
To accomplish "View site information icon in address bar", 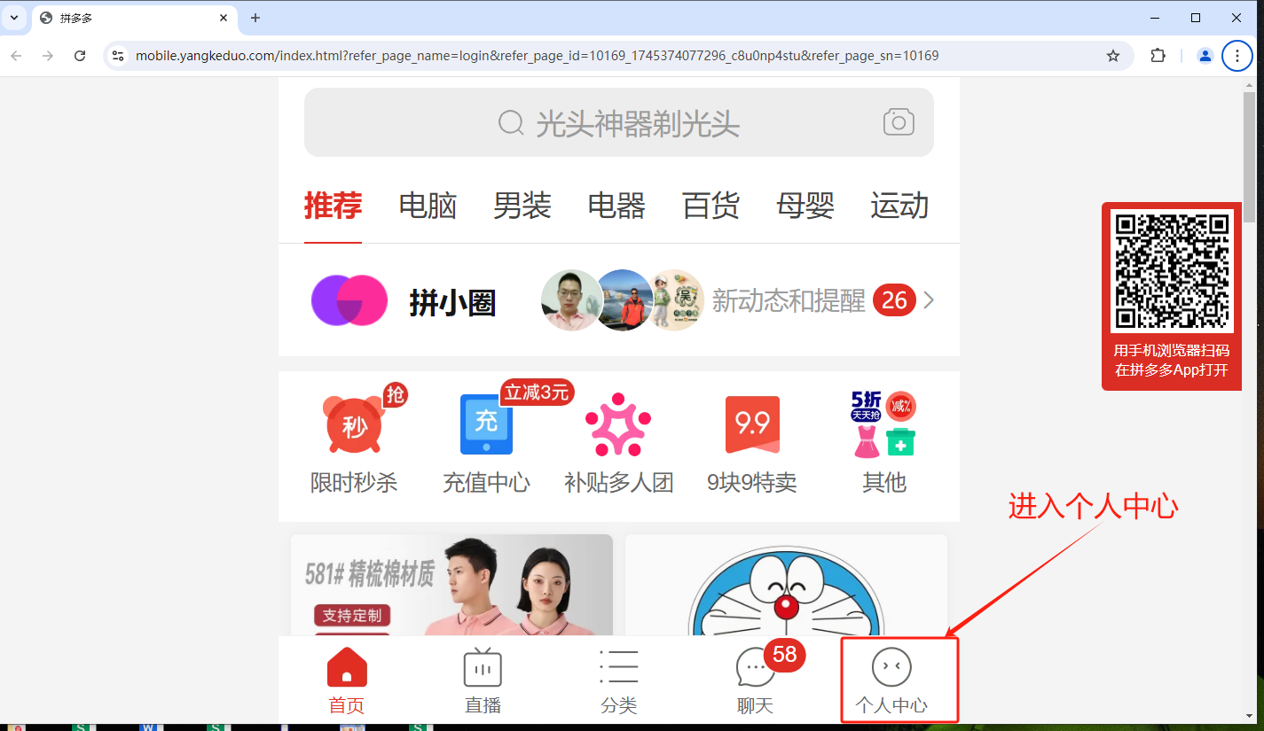I will click(118, 56).
